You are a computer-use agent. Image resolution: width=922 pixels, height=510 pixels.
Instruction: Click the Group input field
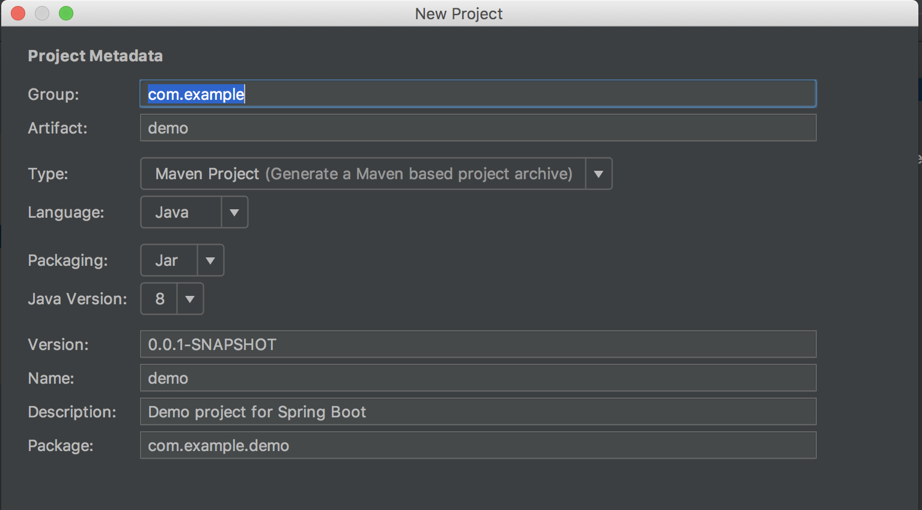coord(478,94)
